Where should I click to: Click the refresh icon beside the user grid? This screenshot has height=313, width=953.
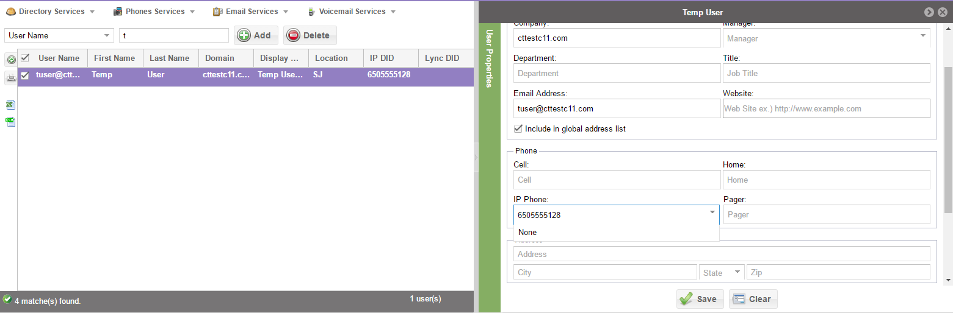tap(11, 60)
